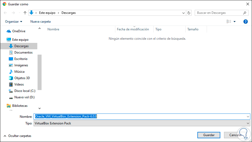Click the Forward navigation arrow

[x=13, y=13]
